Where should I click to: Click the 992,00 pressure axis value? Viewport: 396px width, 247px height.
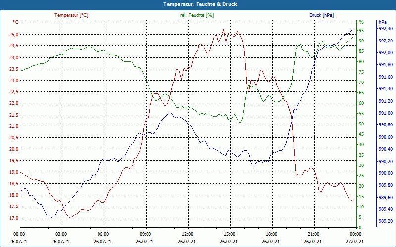[386, 53]
